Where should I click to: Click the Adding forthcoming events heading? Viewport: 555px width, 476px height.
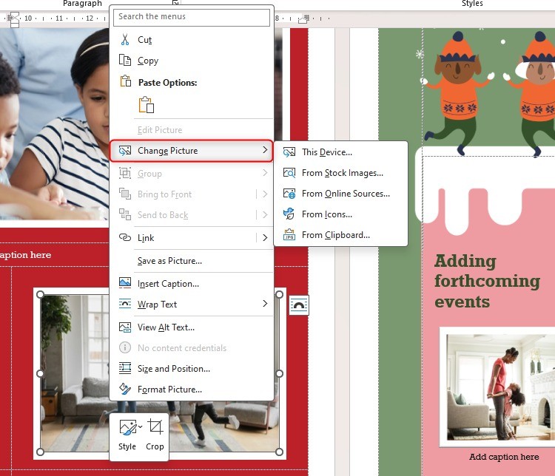[x=488, y=281]
